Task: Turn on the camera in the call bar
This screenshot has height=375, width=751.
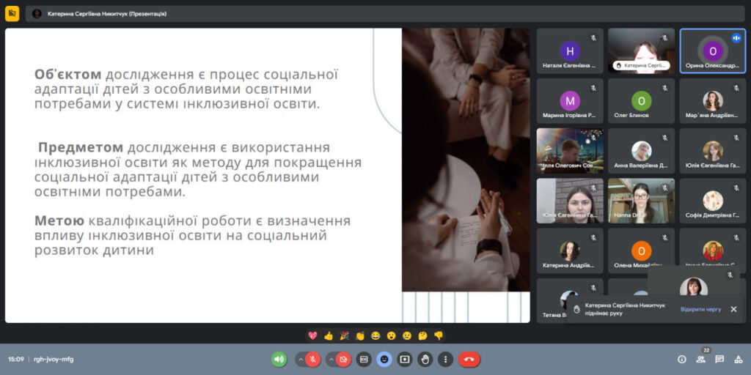Action: click(344, 360)
